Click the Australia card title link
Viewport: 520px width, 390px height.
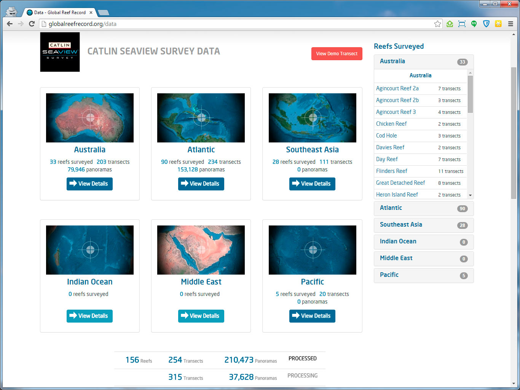90,150
